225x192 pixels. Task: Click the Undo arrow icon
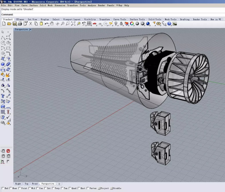tap(47, 24)
